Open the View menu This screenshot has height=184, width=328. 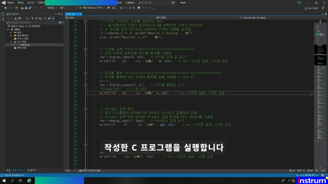tap(30, 3)
